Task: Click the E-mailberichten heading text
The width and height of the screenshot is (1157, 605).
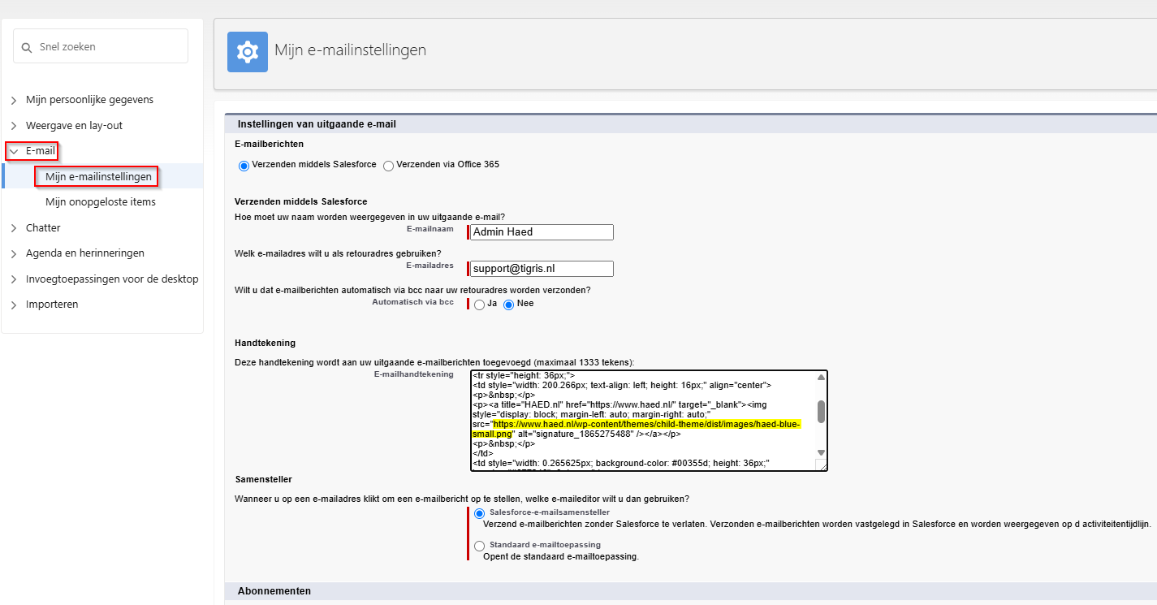Action: pyautogui.click(x=269, y=144)
